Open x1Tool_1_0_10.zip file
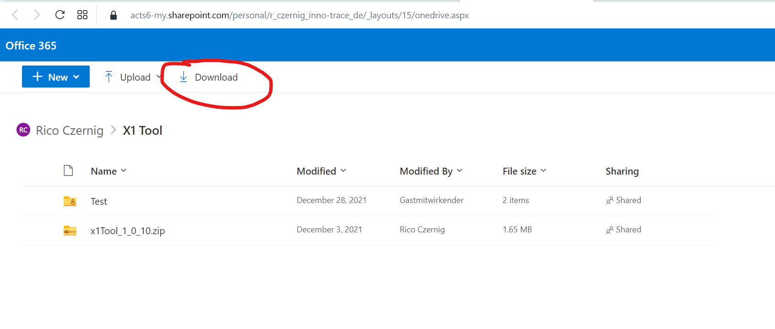 coord(128,231)
